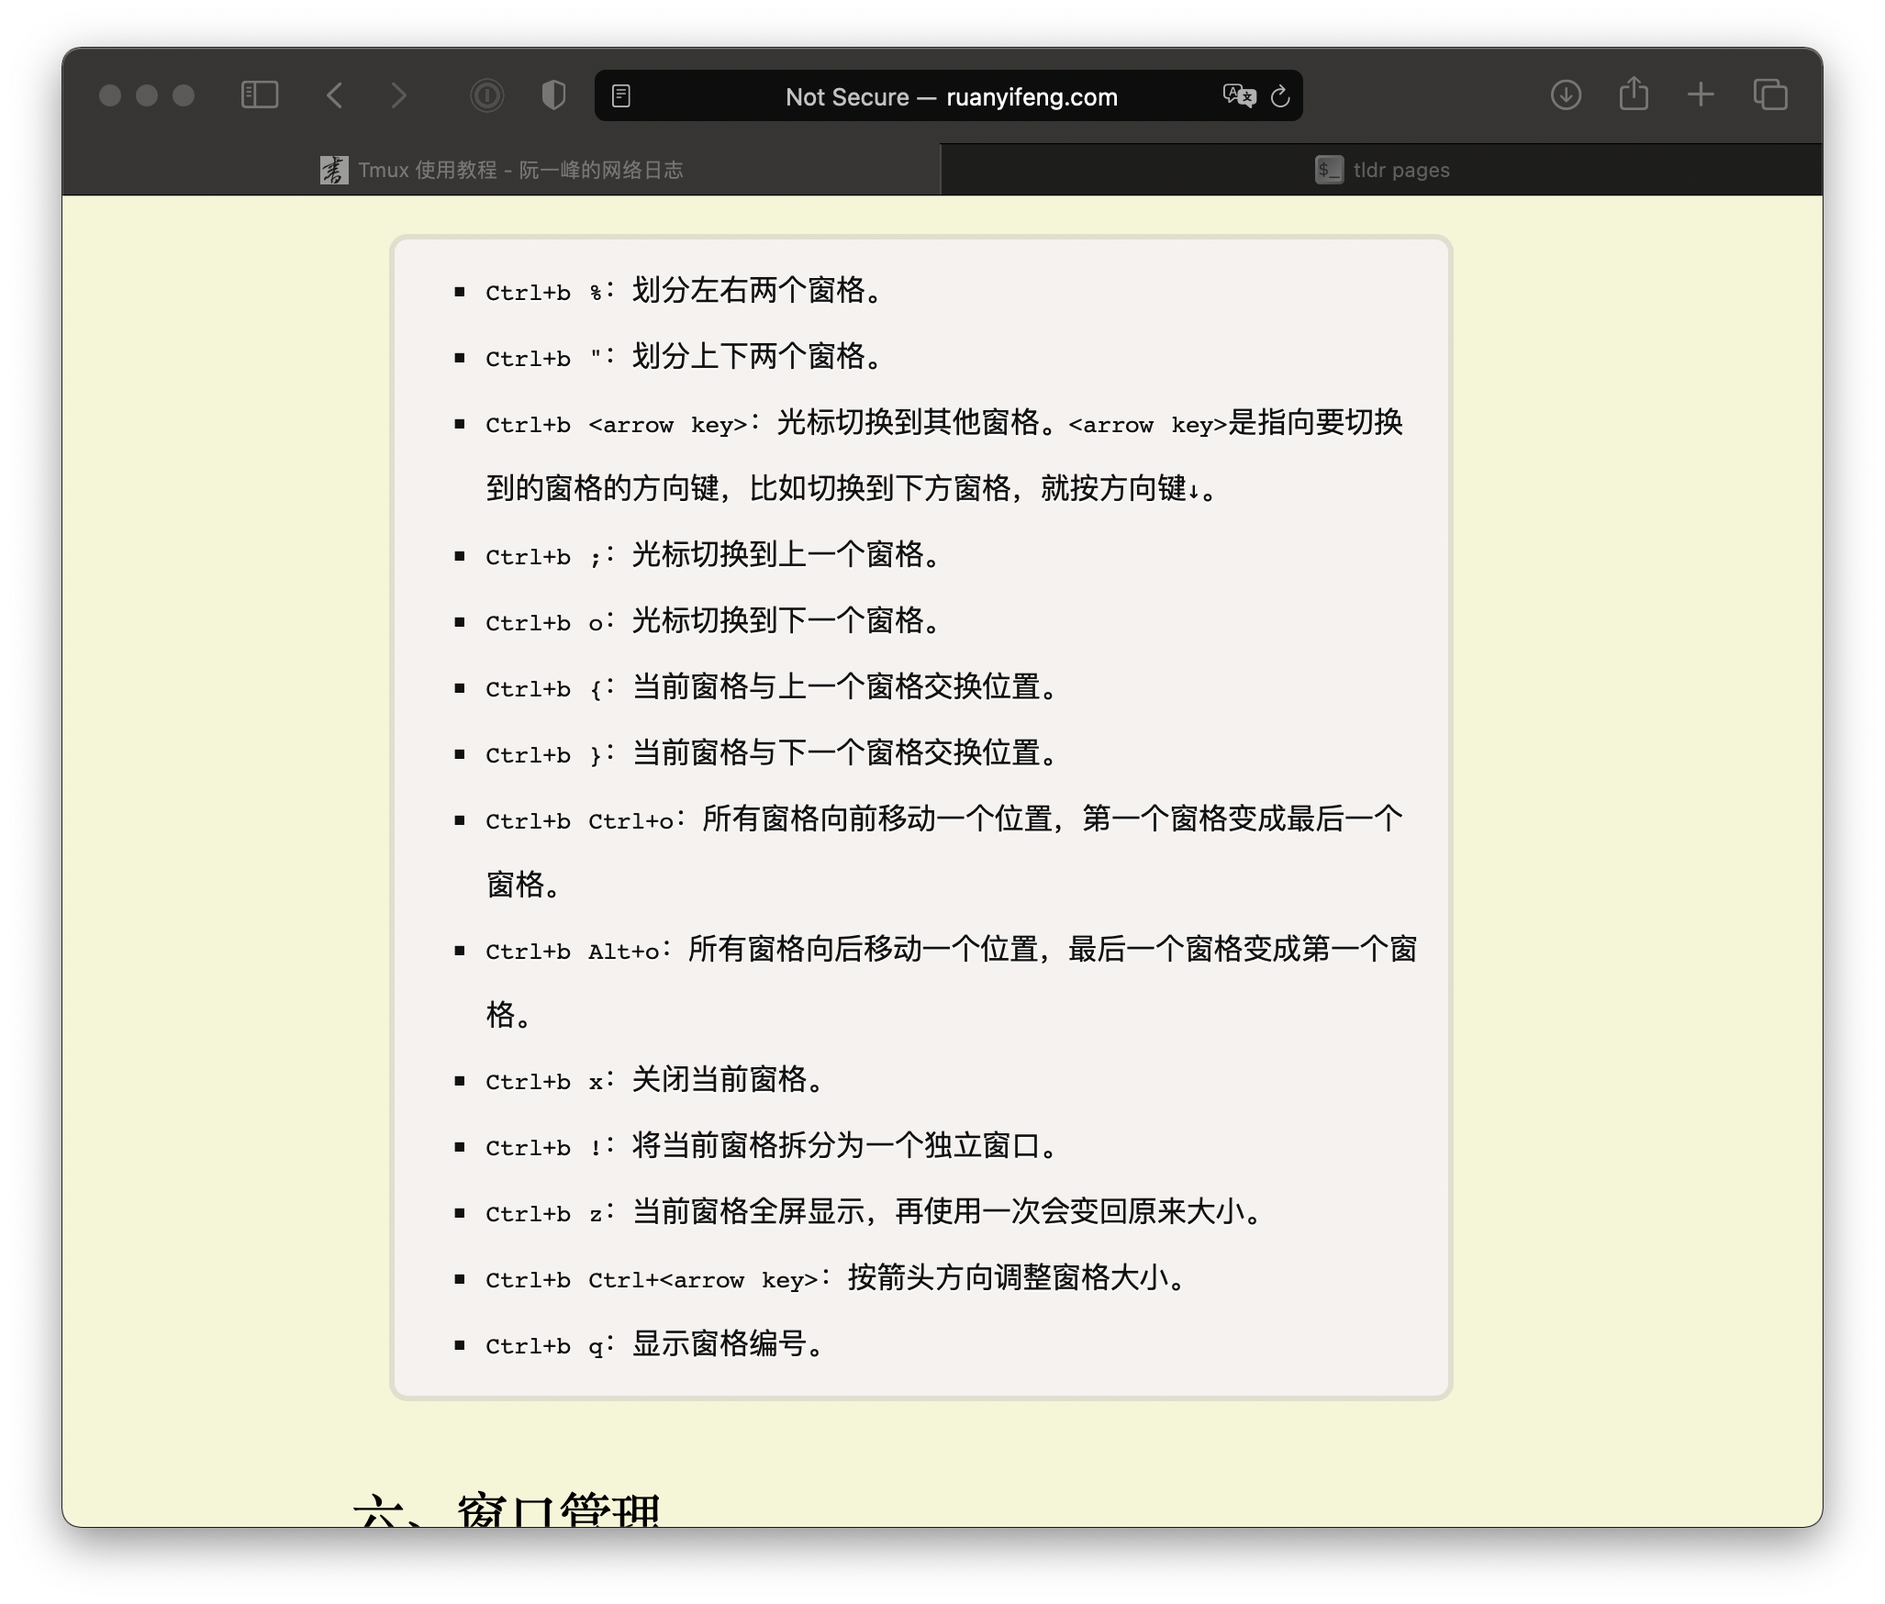Click the 1Password extension icon
Viewport: 1885px width, 1604px height.
(x=487, y=95)
